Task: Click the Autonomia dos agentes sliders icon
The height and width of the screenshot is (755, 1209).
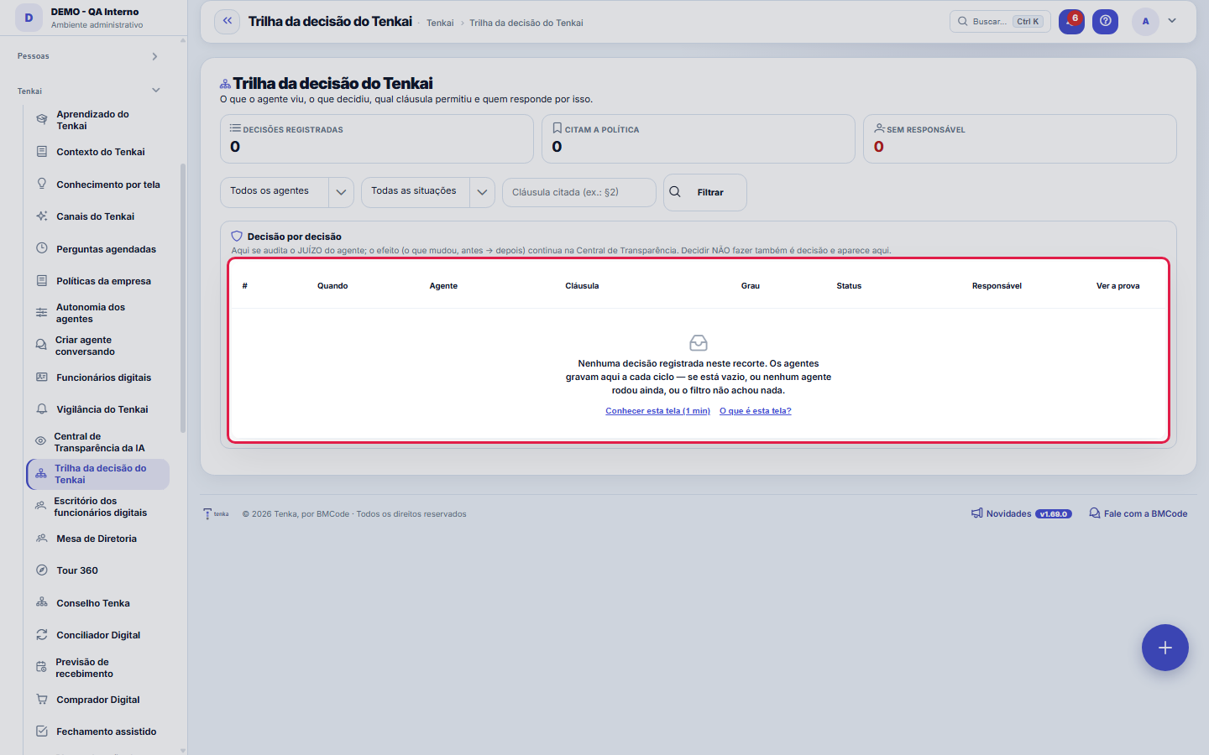Action: 41,313
